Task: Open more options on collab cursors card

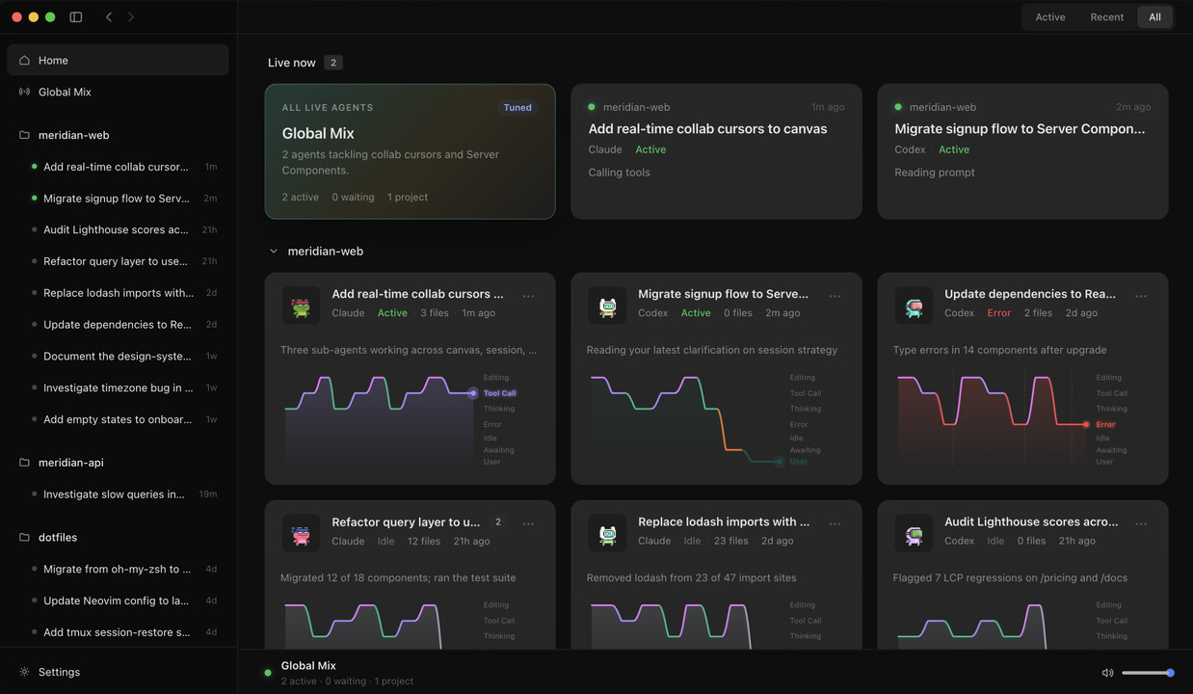Action: coord(528,296)
